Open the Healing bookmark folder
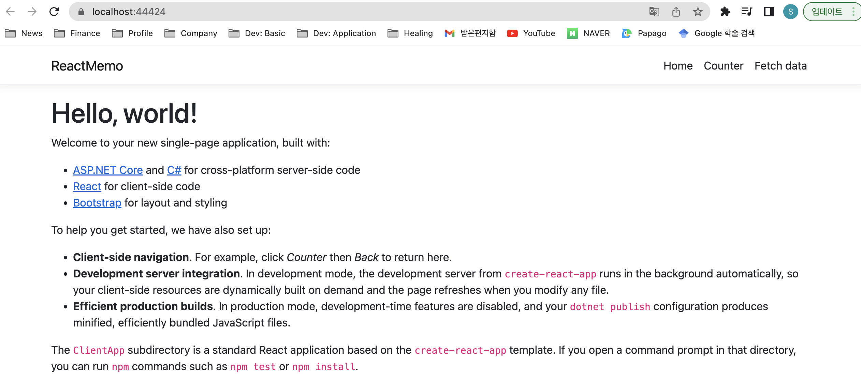Image resolution: width=861 pixels, height=381 pixels. [410, 33]
